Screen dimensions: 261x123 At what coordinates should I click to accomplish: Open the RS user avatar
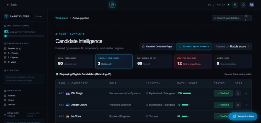click(x=252, y=5)
